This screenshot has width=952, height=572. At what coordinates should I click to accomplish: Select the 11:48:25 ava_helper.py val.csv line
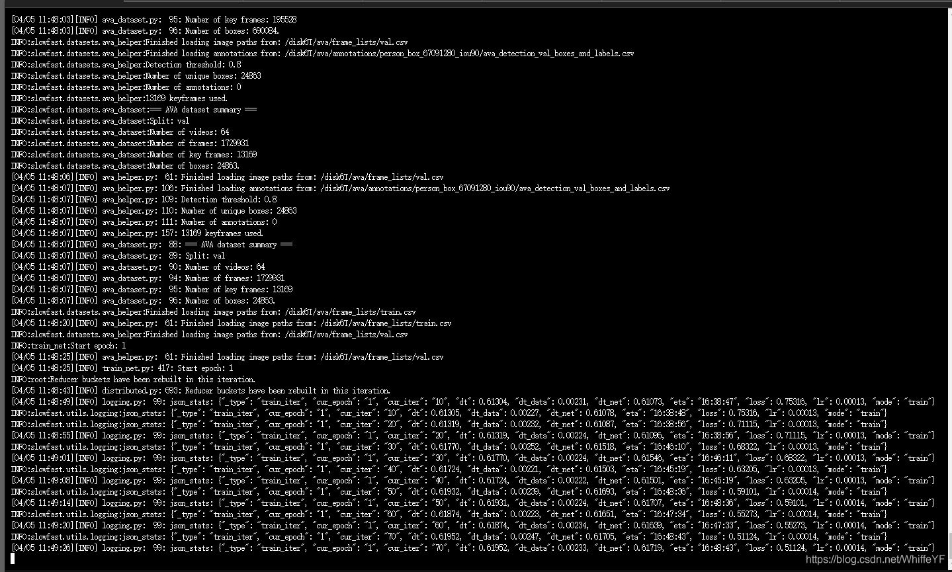pos(227,357)
